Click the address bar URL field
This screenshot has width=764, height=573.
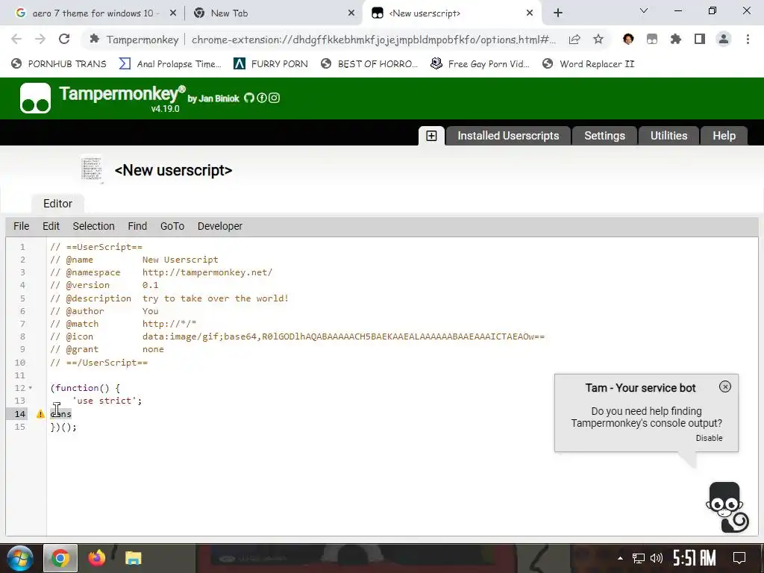[373, 40]
